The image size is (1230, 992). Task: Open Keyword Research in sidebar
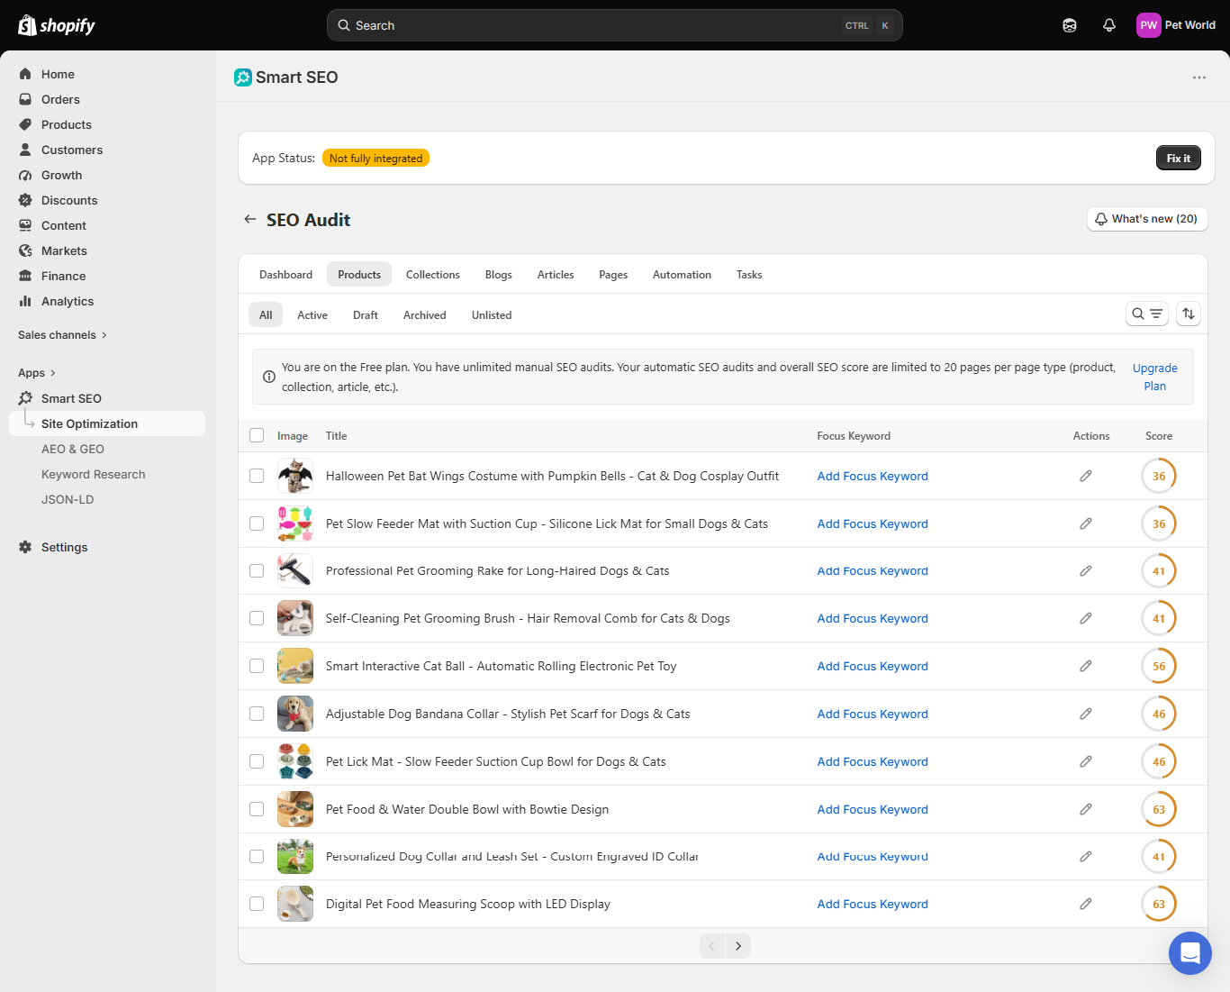[x=93, y=474]
